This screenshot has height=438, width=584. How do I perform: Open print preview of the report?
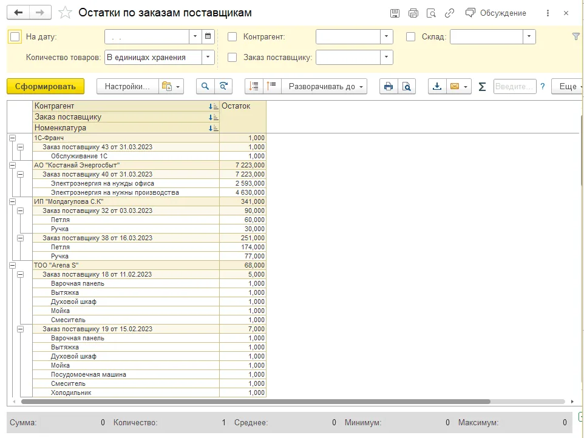point(407,86)
